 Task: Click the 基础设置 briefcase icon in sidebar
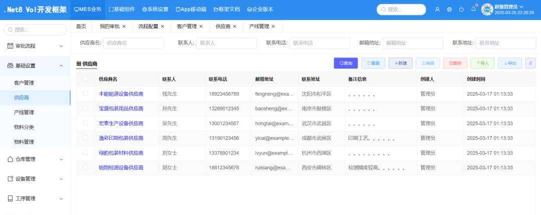point(11,65)
